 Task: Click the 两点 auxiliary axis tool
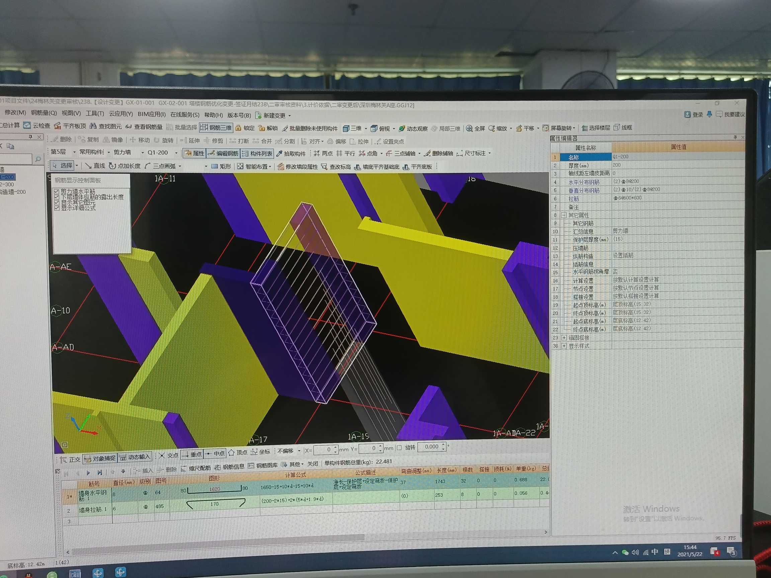point(323,154)
